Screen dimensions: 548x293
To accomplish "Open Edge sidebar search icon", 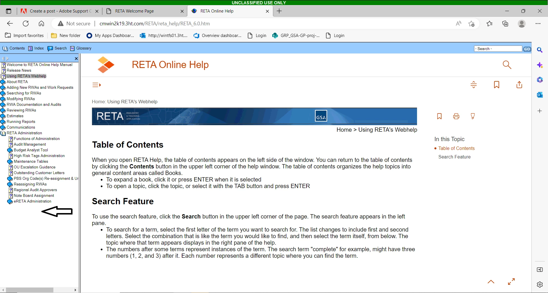I will pyautogui.click(x=540, y=50).
